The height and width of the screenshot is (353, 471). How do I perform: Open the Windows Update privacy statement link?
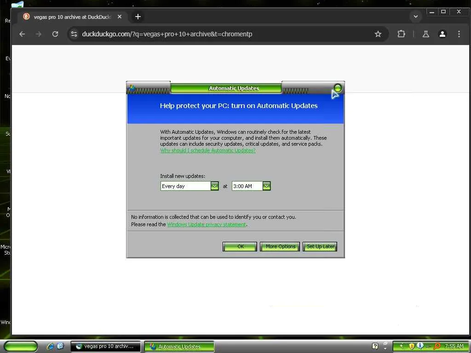click(x=207, y=224)
